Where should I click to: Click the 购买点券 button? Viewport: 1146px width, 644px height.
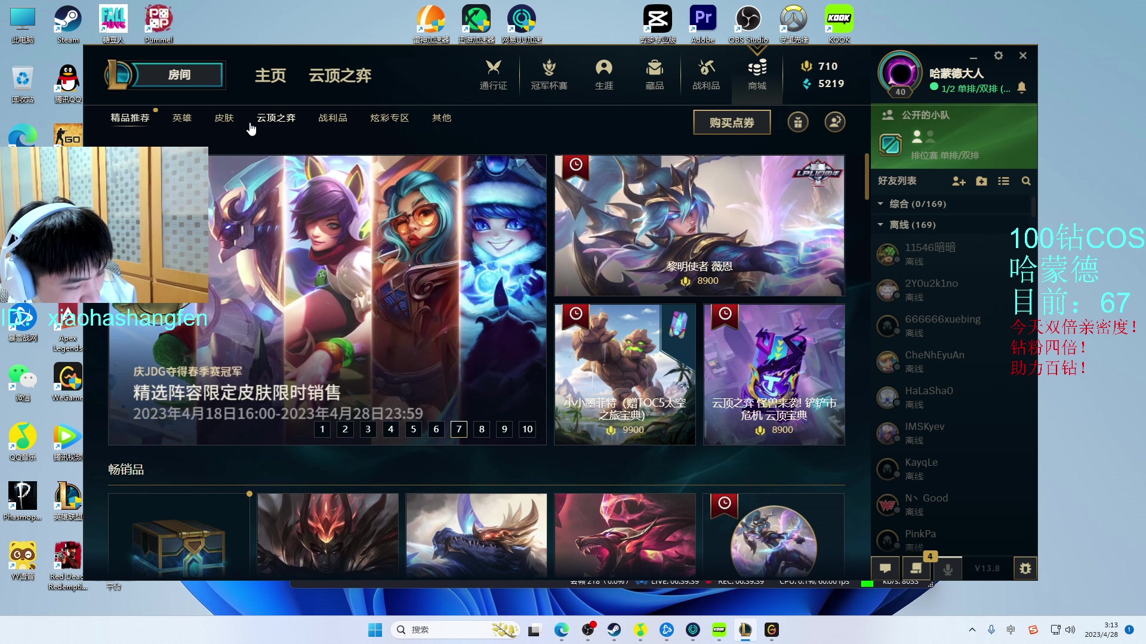click(x=732, y=122)
